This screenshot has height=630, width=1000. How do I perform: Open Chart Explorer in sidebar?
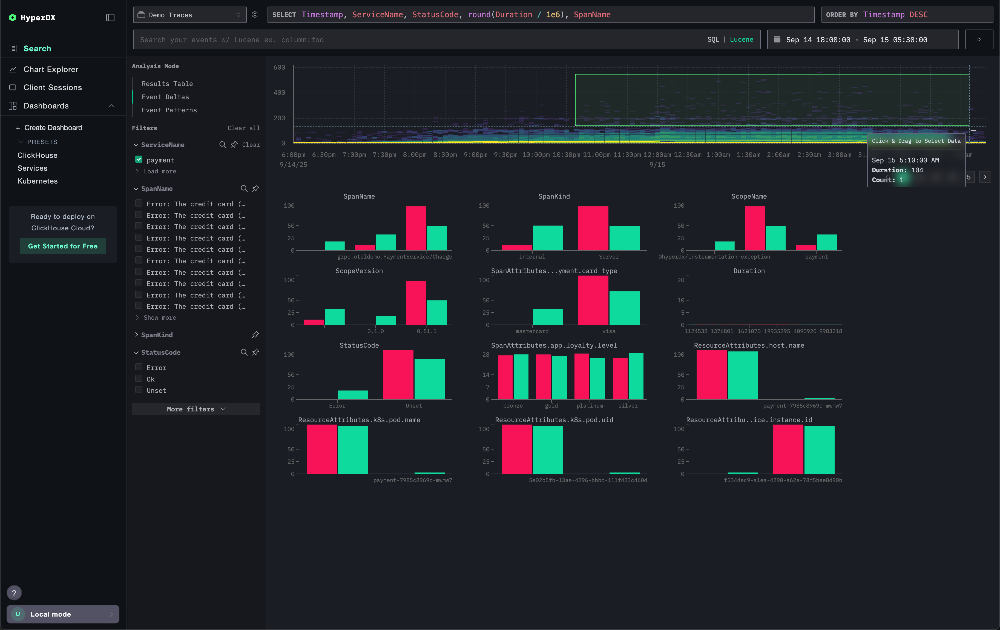click(51, 69)
